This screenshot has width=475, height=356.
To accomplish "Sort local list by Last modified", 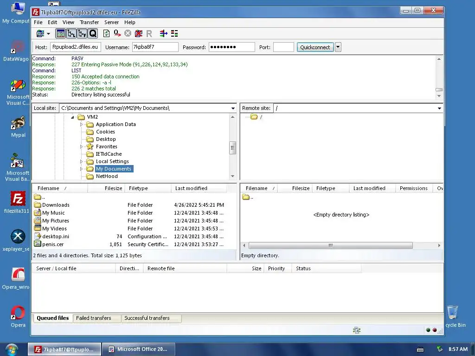I will 199,188.
